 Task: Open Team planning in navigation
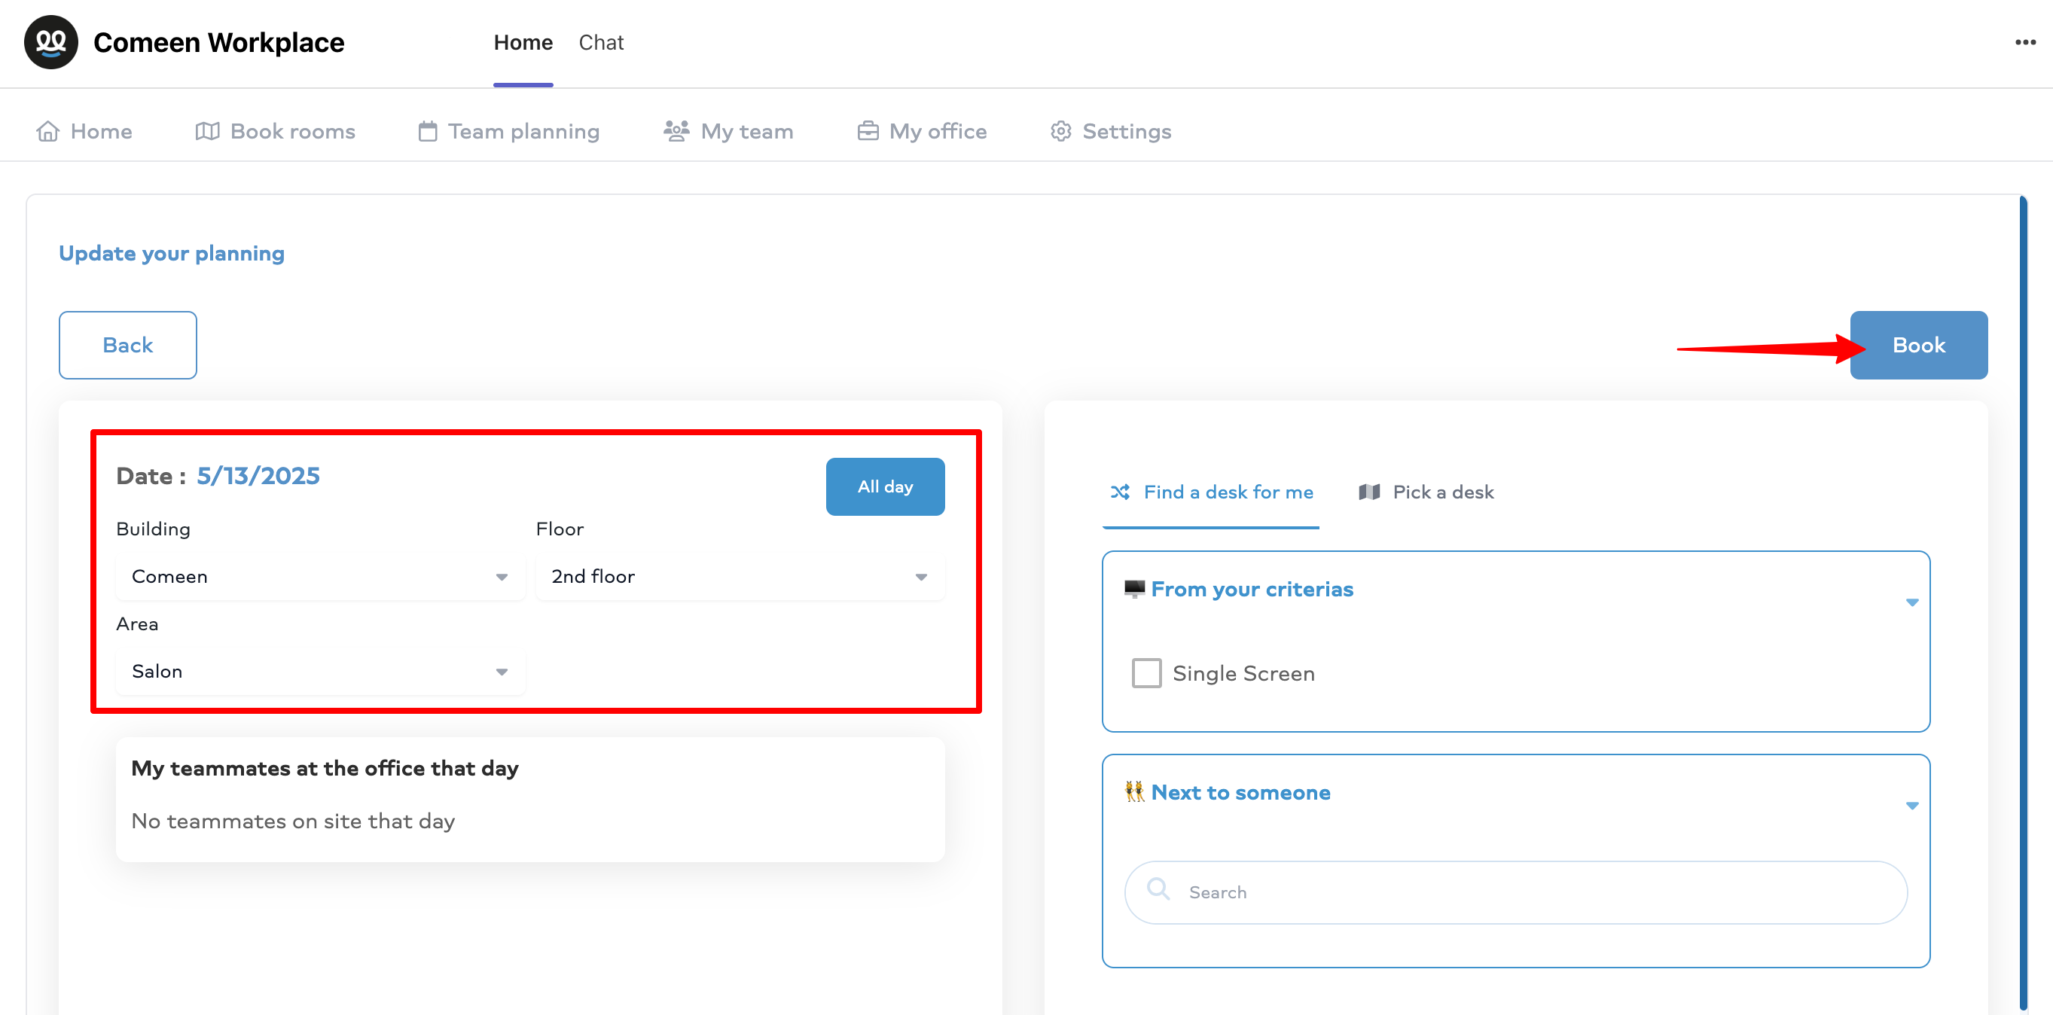508,132
